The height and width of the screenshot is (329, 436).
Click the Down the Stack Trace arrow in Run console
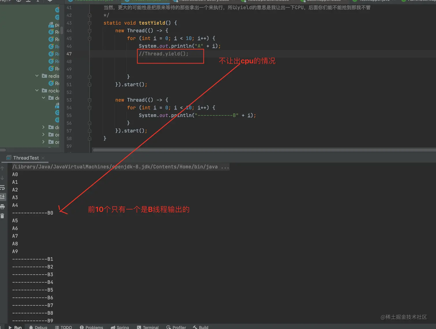click(x=2, y=178)
